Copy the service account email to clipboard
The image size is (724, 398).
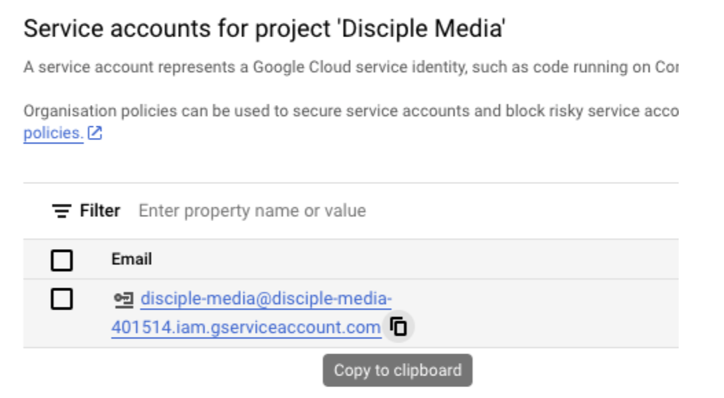pos(398,327)
